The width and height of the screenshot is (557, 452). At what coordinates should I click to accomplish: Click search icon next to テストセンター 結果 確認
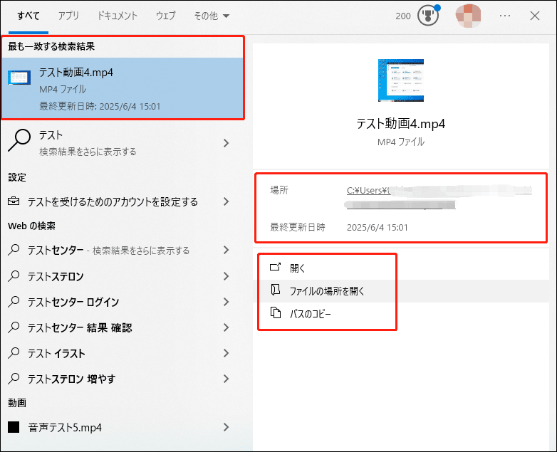(x=14, y=327)
